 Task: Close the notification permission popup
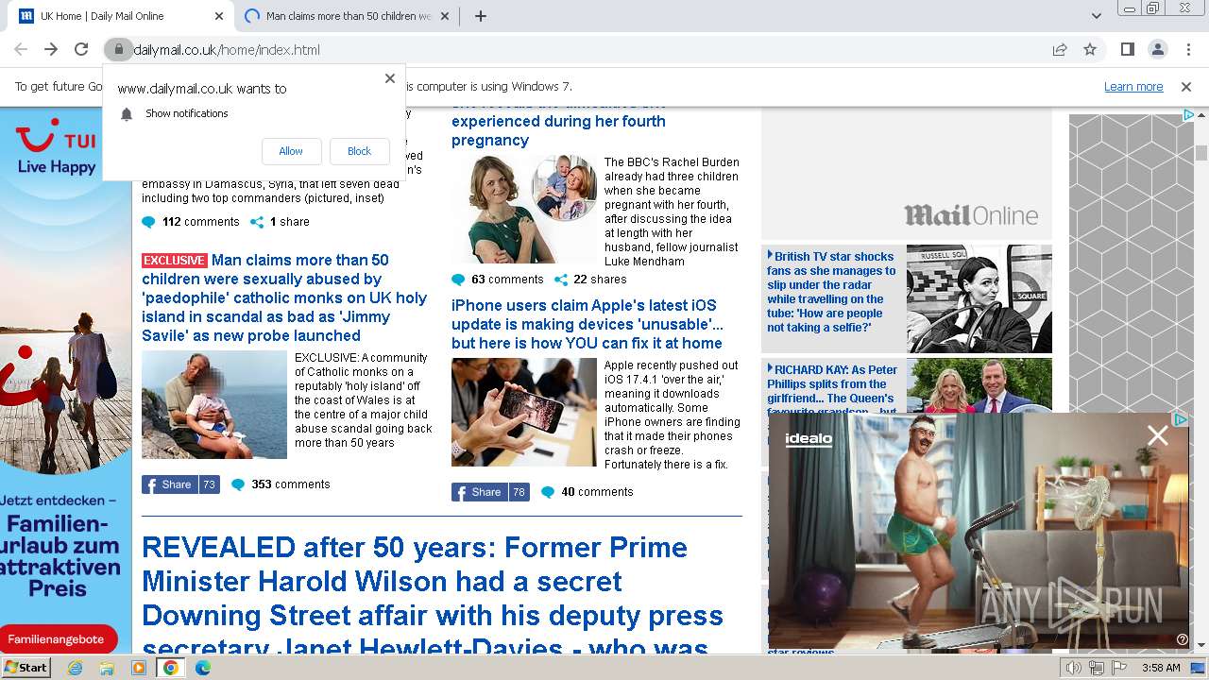389,78
